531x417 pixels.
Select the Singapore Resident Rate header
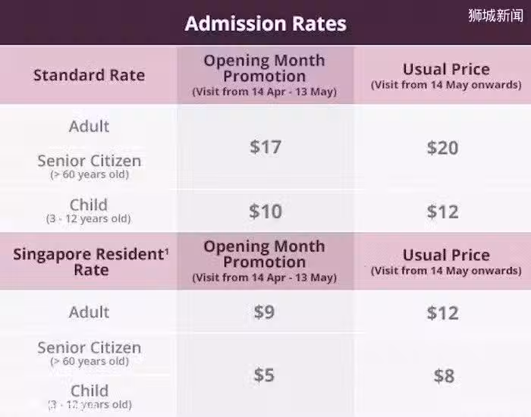point(91,262)
